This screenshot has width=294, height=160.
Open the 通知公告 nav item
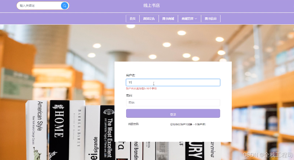(x=149, y=19)
